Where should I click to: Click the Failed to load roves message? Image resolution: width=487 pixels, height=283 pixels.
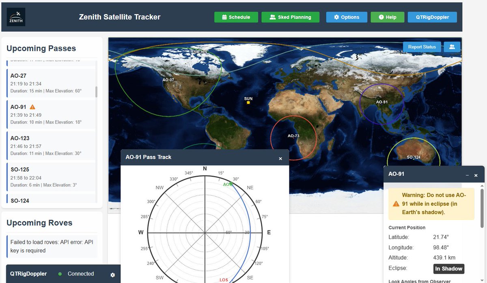pos(52,246)
